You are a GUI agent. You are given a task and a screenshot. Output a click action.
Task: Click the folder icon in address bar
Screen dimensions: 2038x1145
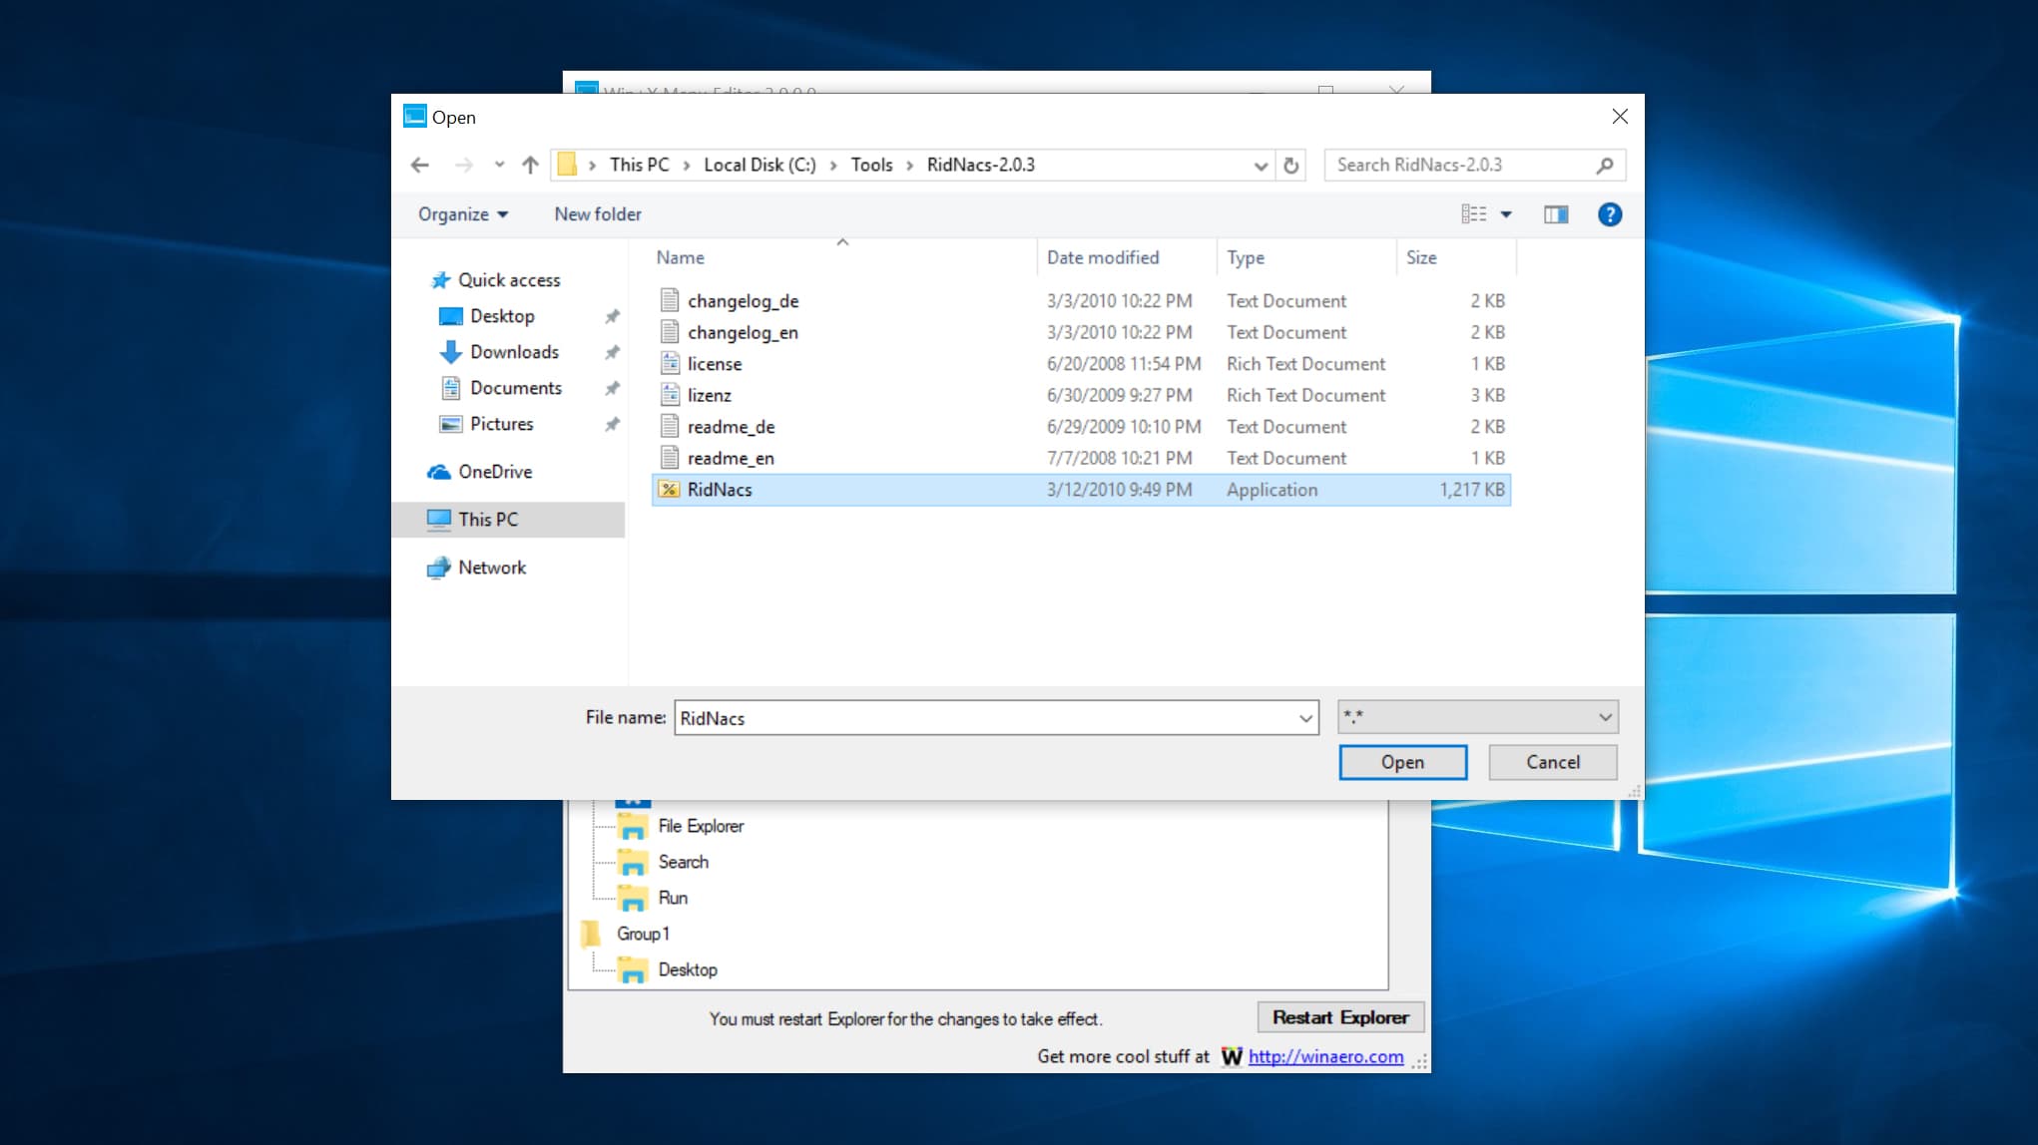click(x=567, y=165)
